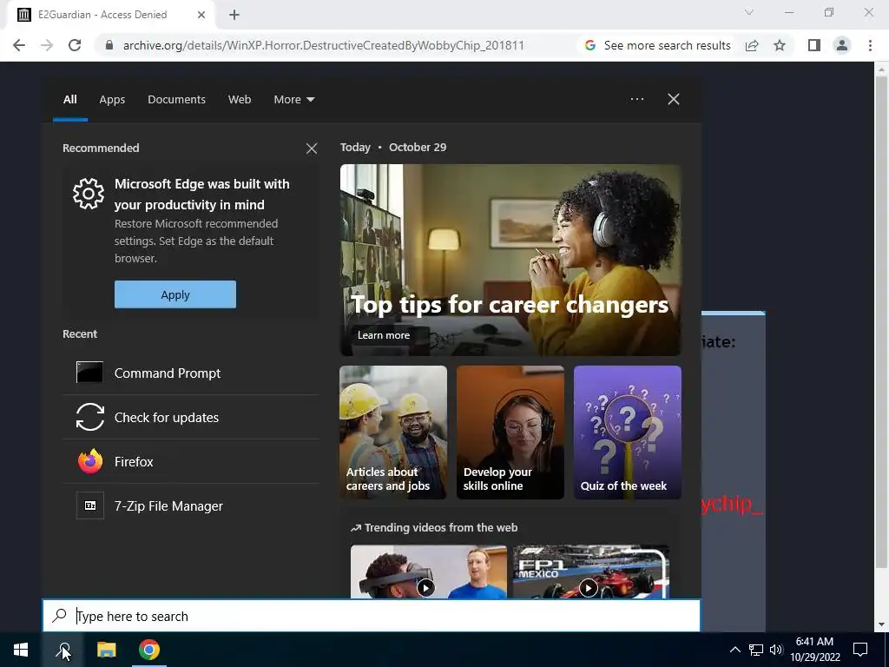Open Top tips for career changers

[510, 260]
